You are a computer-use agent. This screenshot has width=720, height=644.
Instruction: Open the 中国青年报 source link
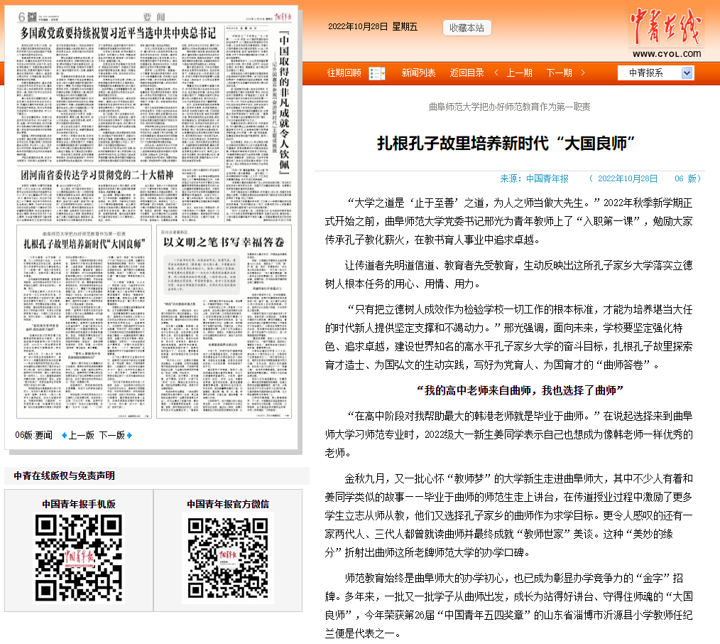click(546, 178)
